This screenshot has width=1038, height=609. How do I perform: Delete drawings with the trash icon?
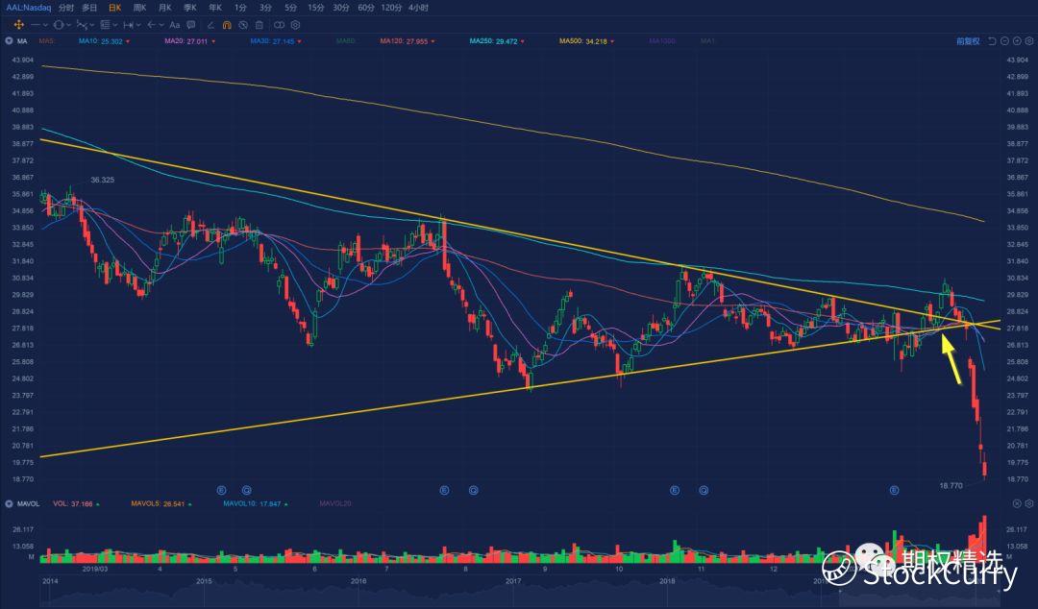(259, 24)
